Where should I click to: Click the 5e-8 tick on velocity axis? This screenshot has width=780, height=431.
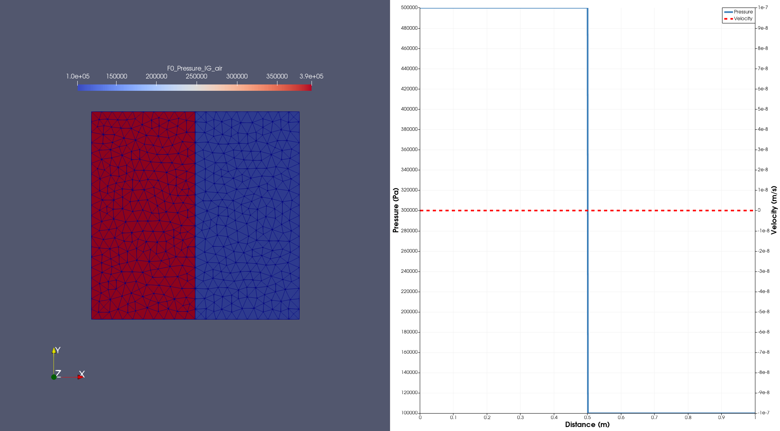click(763, 109)
